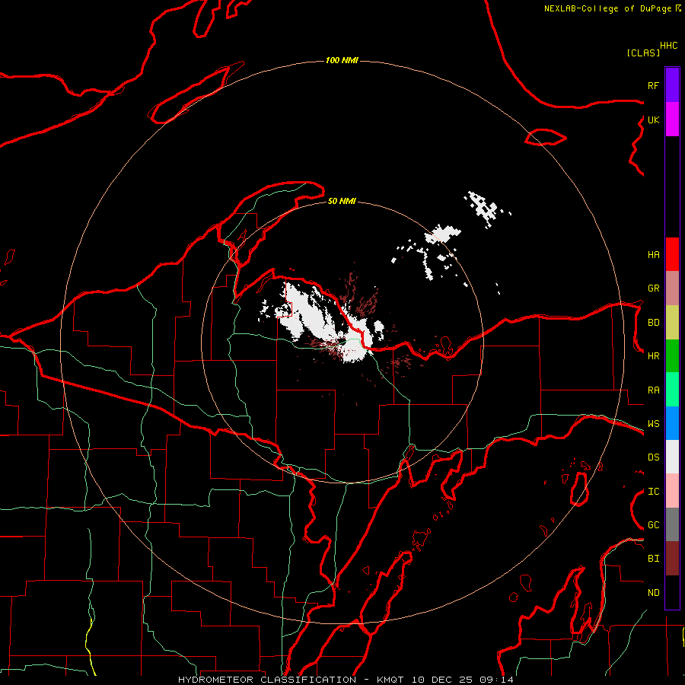The height and width of the screenshot is (685, 685).
Task: Click the HR legend label
Action: (x=653, y=356)
